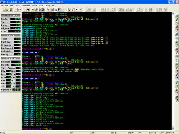Collapse the Trader Info panel header

pos(11,16)
